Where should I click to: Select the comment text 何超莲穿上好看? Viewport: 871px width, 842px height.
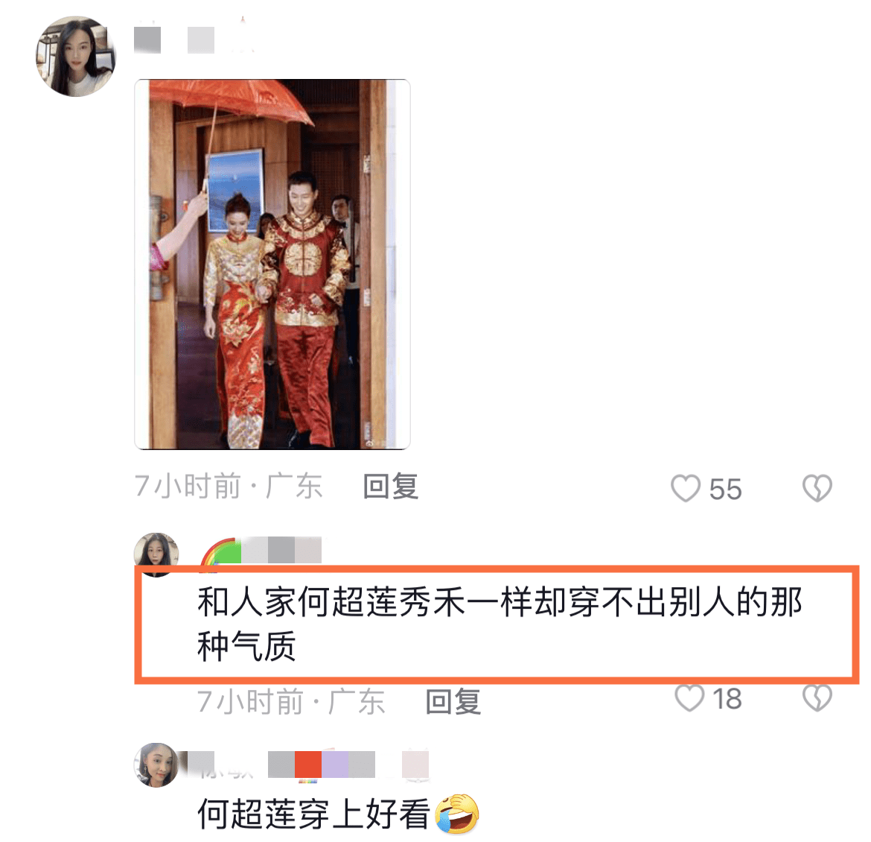(314, 814)
